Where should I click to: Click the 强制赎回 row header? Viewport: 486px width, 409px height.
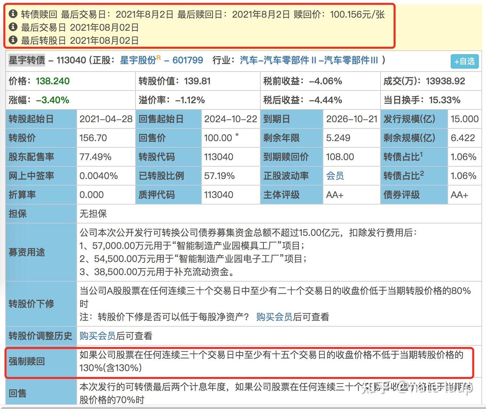41,361
